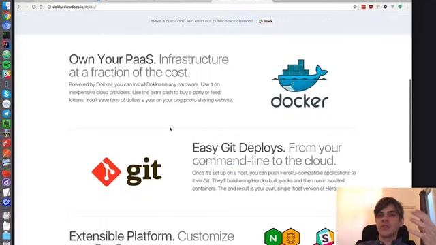This screenshot has height=245, width=436.
Task: Click the Docker whale logo
Action: [300, 83]
